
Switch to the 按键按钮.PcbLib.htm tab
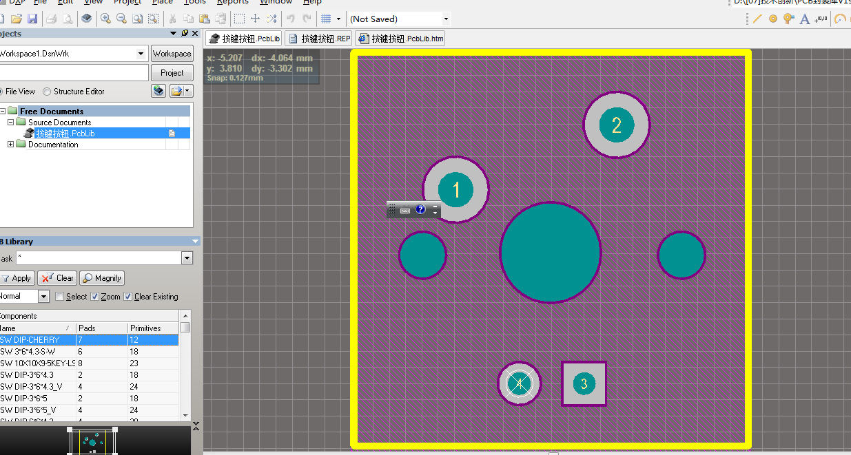[x=400, y=39]
